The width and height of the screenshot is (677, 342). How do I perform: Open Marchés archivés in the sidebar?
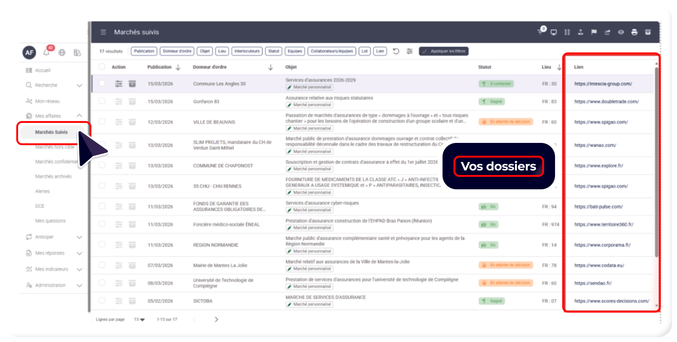click(x=53, y=176)
